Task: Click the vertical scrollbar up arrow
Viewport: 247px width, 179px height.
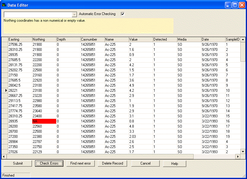Action: point(243,39)
